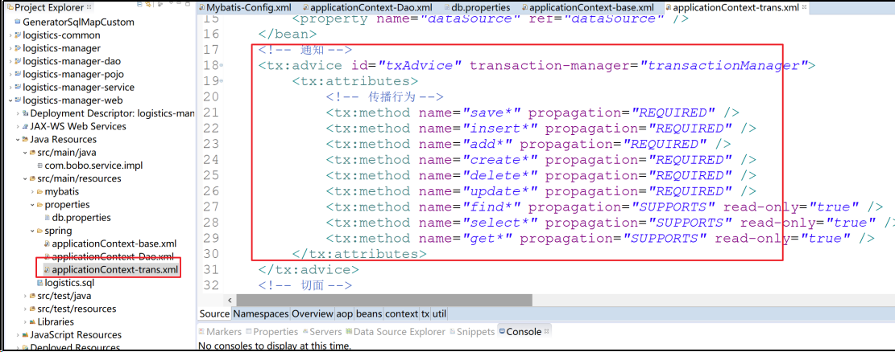Collapse the src/main/resources folder
The height and width of the screenshot is (352, 895).
coord(25,179)
